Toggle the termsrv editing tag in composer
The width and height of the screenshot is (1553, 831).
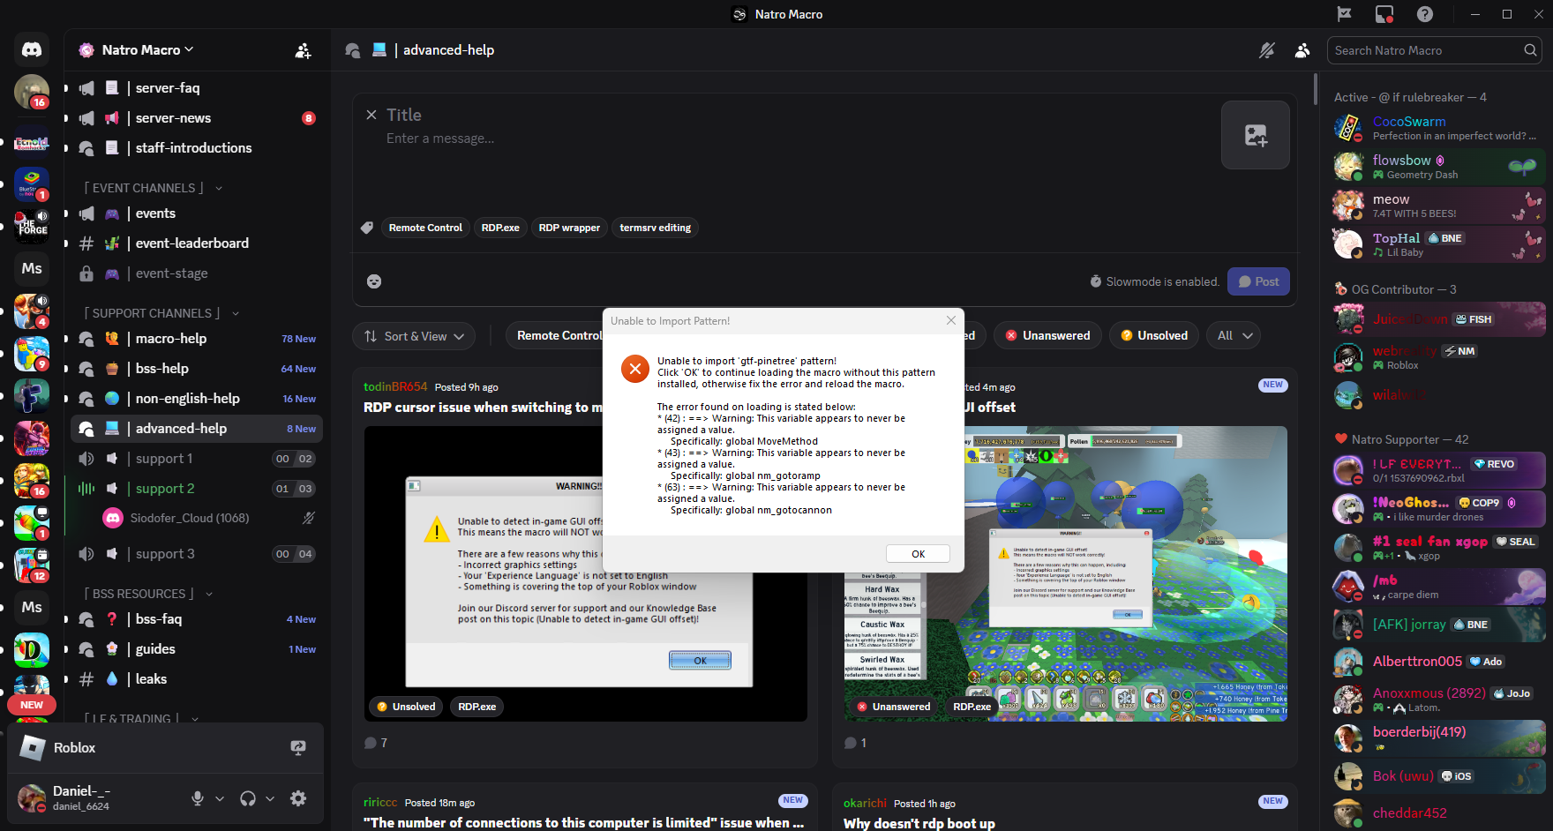[655, 228]
